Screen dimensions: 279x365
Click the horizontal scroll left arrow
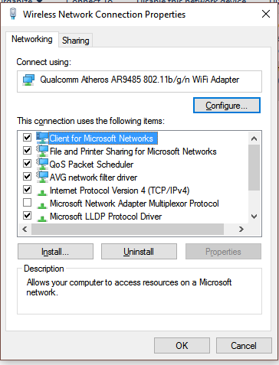coord(25,229)
